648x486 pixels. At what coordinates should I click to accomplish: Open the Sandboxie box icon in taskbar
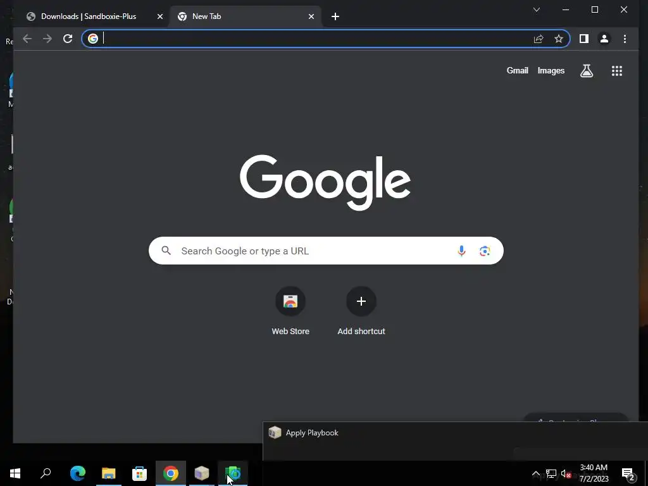(x=202, y=473)
